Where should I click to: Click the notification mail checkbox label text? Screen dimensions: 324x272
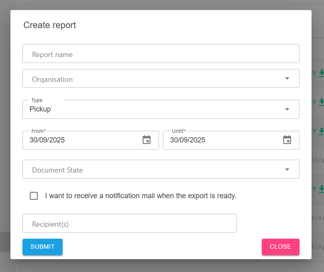(141, 196)
